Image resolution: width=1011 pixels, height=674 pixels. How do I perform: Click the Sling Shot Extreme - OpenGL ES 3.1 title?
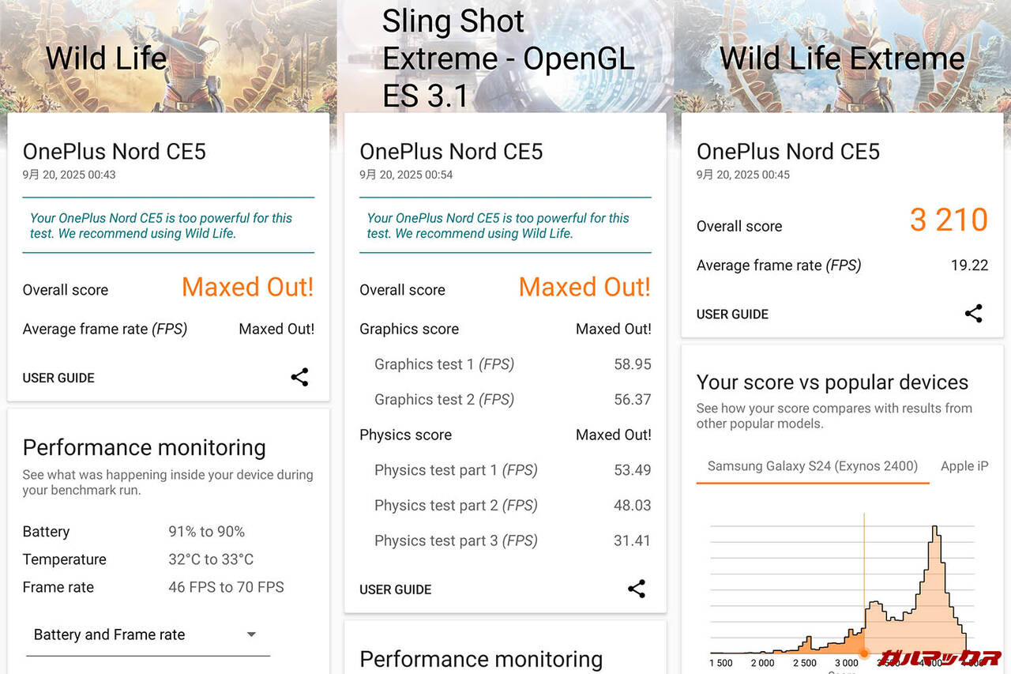508,58
